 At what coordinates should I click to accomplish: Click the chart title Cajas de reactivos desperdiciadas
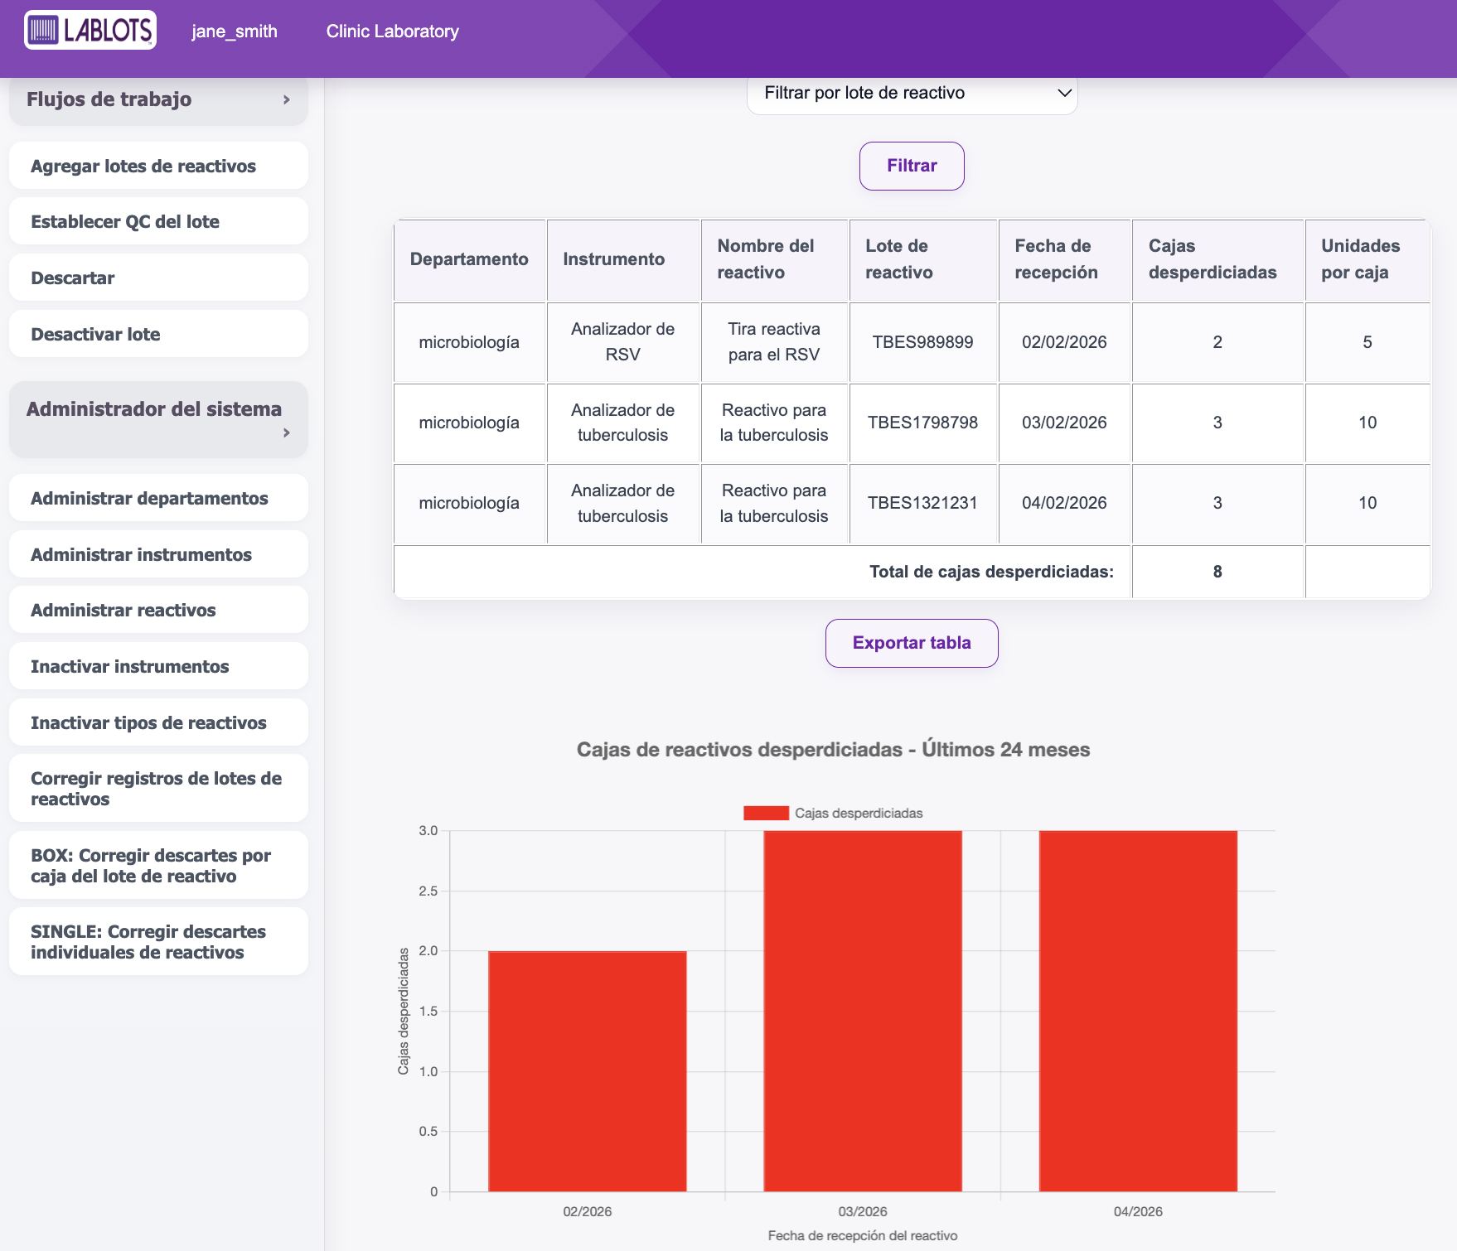[833, 750]
